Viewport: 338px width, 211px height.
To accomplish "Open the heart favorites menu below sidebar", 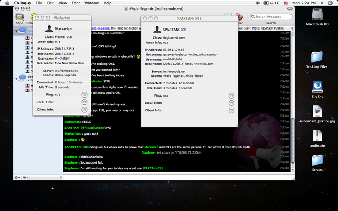I will (25, 177).
